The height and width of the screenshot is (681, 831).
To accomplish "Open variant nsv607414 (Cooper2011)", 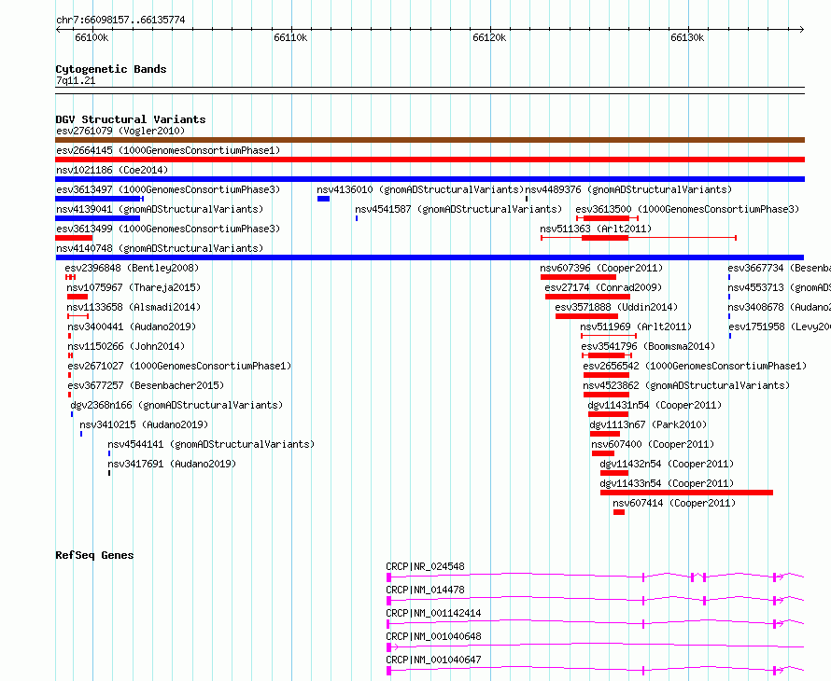I will coord(674,503).
